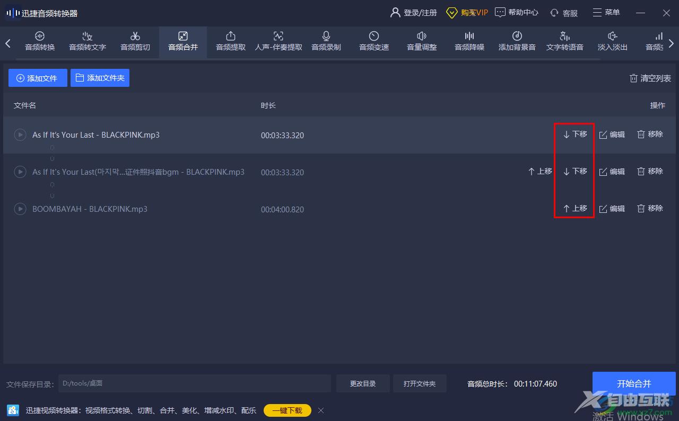Click 登录/注册 login link

[413, 13]
